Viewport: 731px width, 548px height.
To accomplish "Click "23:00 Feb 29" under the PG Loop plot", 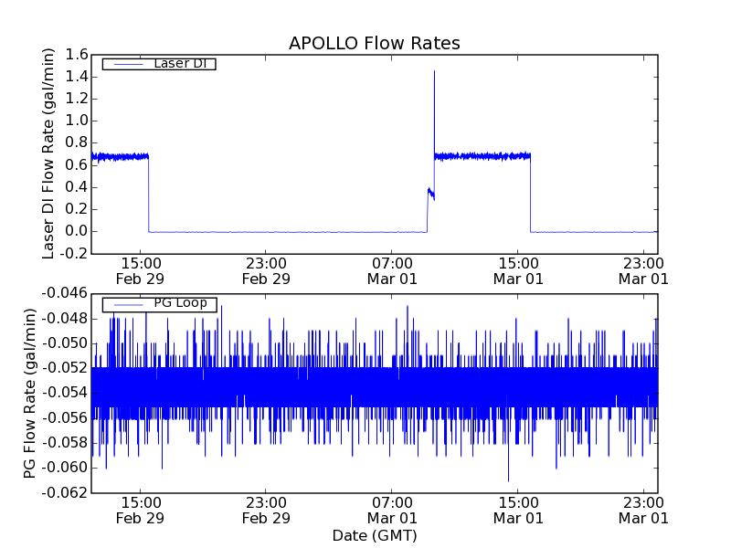I will [266, 511].
